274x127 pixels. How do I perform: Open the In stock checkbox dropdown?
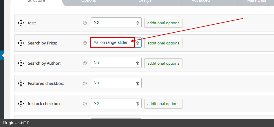tap(116, 103)
